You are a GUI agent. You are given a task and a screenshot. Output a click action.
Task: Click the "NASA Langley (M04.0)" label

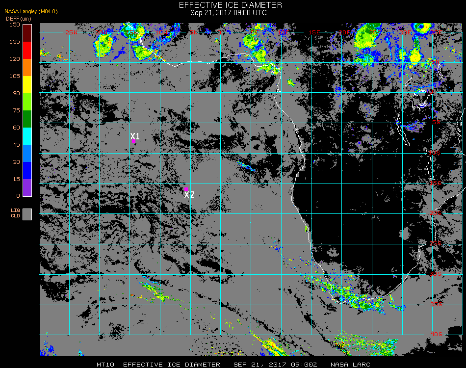click(31, 11)
